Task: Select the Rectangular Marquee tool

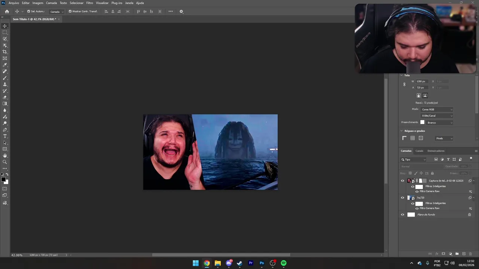Action: [x=5, y=33]
